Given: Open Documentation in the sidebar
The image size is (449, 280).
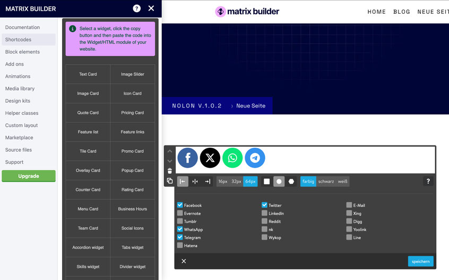Looking at the screenshot, I should coord(29,28).
